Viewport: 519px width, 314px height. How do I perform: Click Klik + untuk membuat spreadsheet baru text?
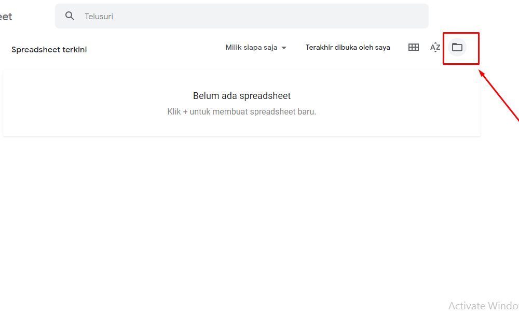tap(242, 112)
